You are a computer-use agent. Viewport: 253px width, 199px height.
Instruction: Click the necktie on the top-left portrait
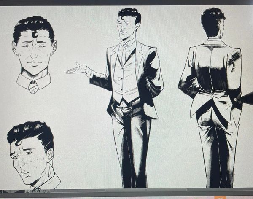pos(33,87)
